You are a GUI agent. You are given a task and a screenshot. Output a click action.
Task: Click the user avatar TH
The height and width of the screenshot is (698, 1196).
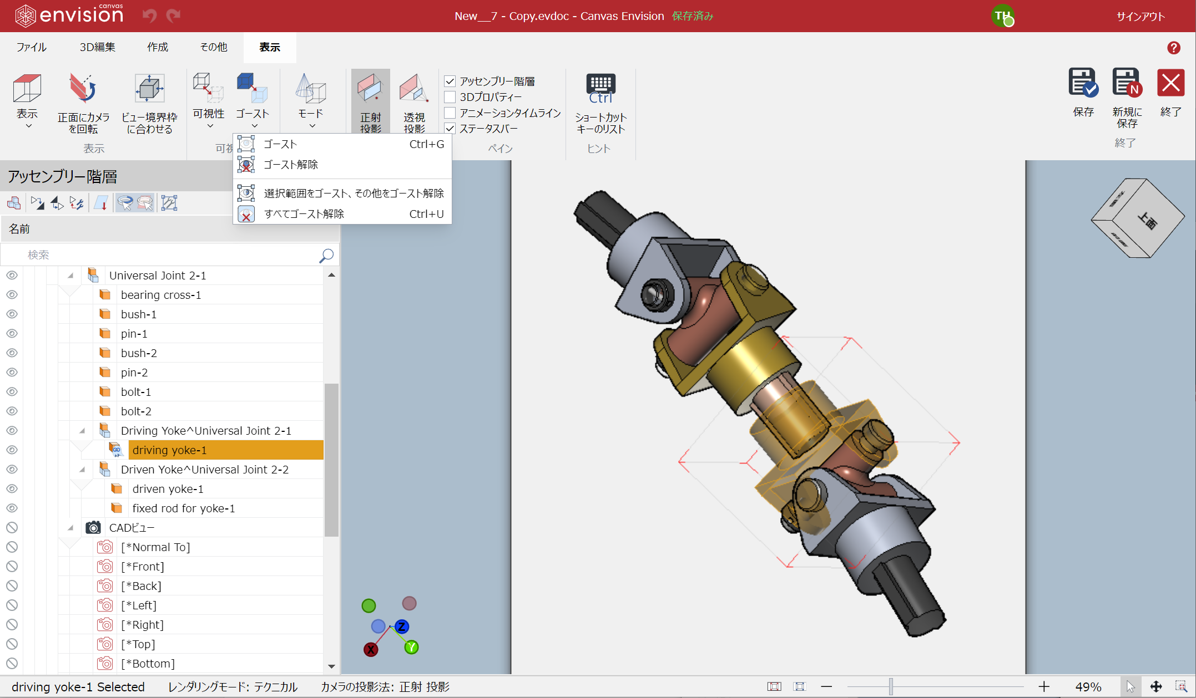pyautogui.click(x=1002, y=16)
